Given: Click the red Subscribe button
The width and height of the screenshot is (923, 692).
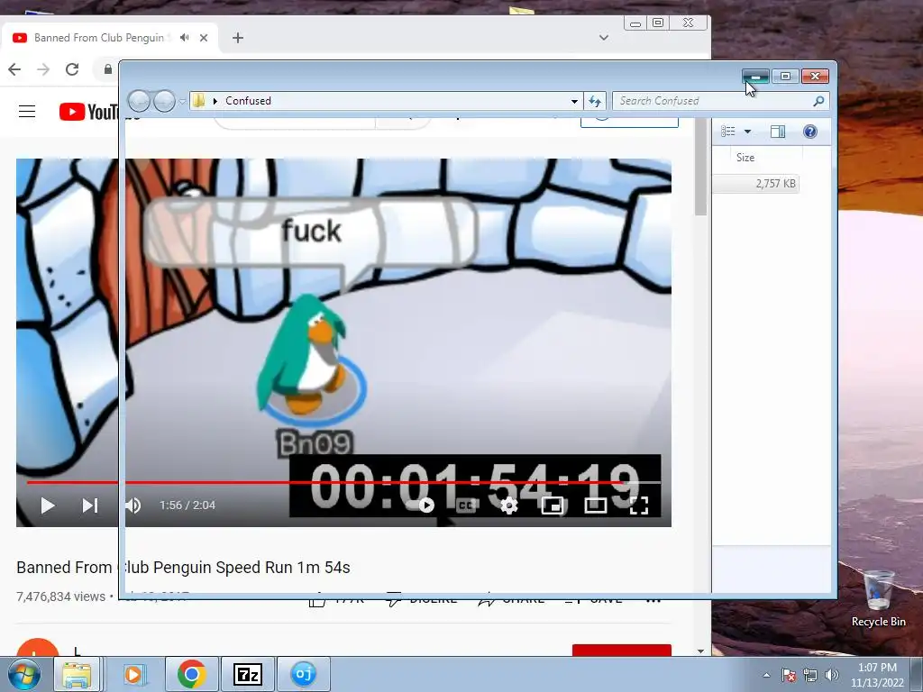Looking at the screenshot, I should tap(622, 651).
